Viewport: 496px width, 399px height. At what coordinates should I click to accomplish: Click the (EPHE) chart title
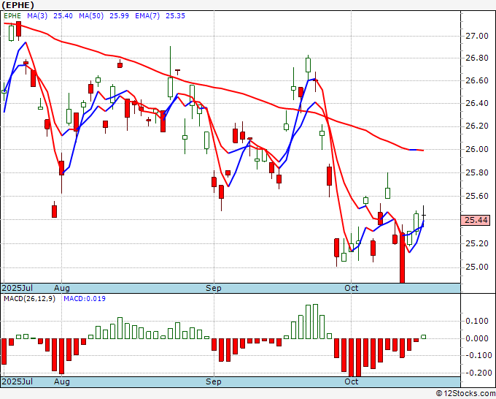[18, 5]
